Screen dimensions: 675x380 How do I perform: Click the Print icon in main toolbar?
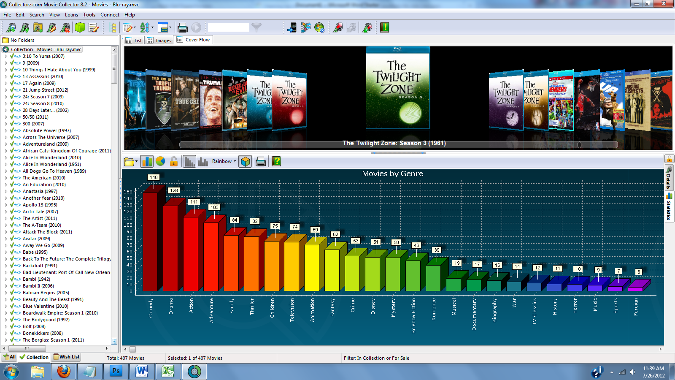[x=182, y=28]
